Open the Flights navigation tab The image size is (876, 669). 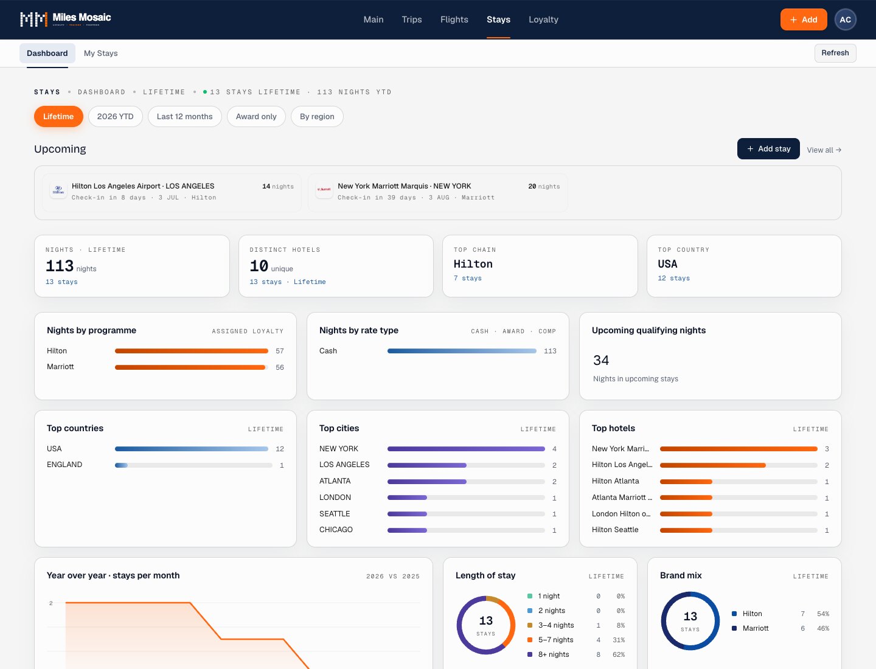click(x=454, y=19)
